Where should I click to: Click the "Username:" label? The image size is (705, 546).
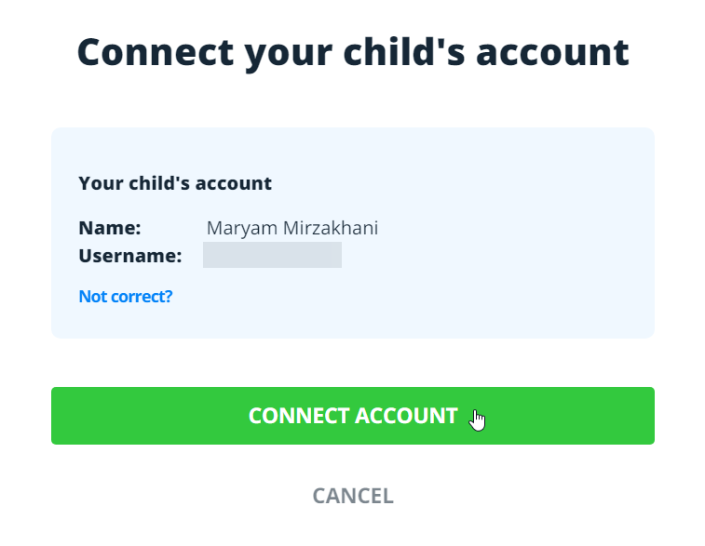click(130, 256)
